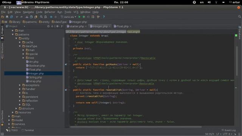
Task: Click the Redo toolbar arrow
Action: [21, 17]
